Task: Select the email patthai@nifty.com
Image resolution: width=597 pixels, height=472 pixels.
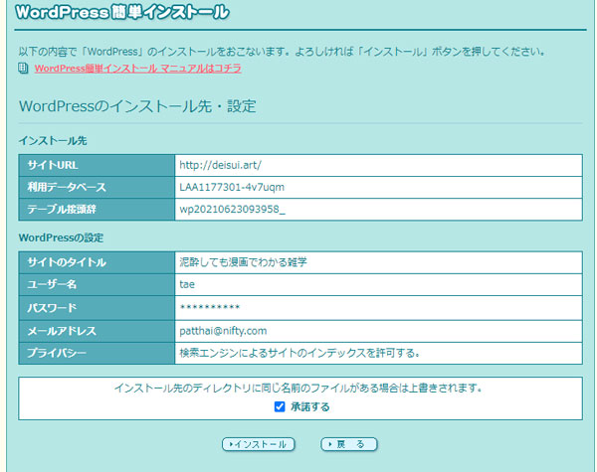Action: [223, 331]
